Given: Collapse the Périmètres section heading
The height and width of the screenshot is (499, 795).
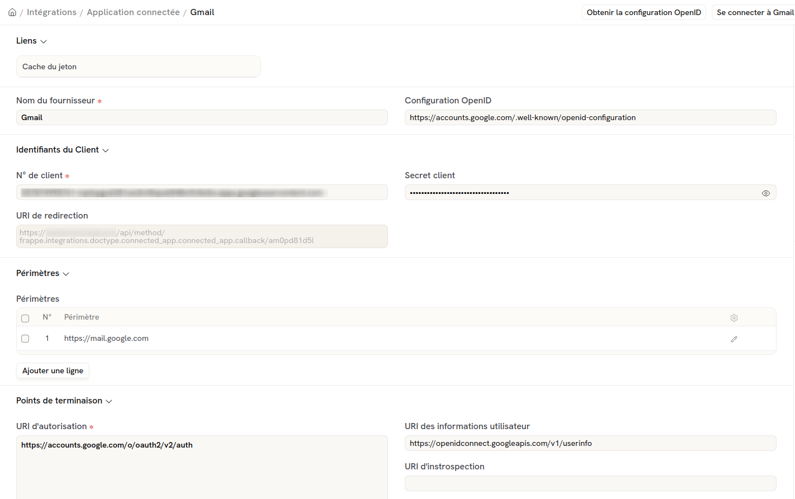Looking at the screenshot, I should click(x=42, y=273).
